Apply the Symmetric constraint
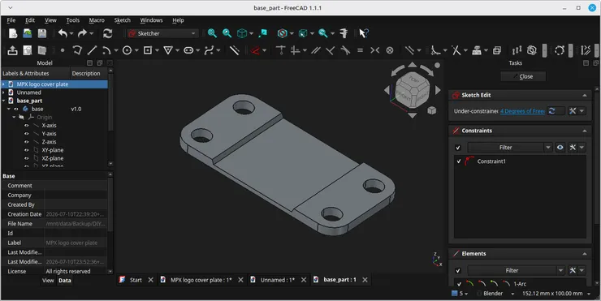The width and height of the screenshot is (601, 301). [x=375, y=50]
